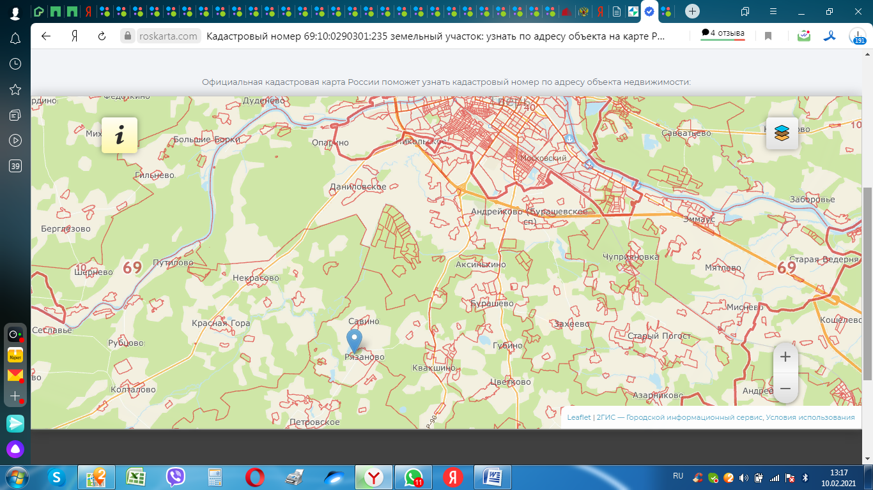873x490 pixels.
Task: Click the Савватьево label on the map
Action: pos(687,133)
